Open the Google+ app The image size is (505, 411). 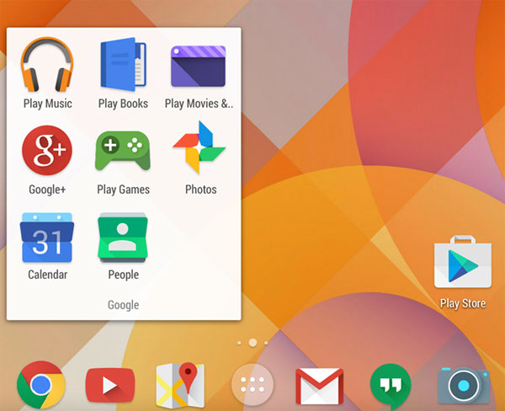47,150
